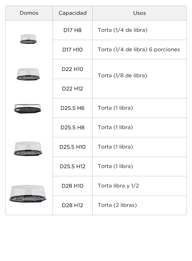192x261 pixels.
Task: Click the D22 H12 capacity cell
Action: point(73,89)
